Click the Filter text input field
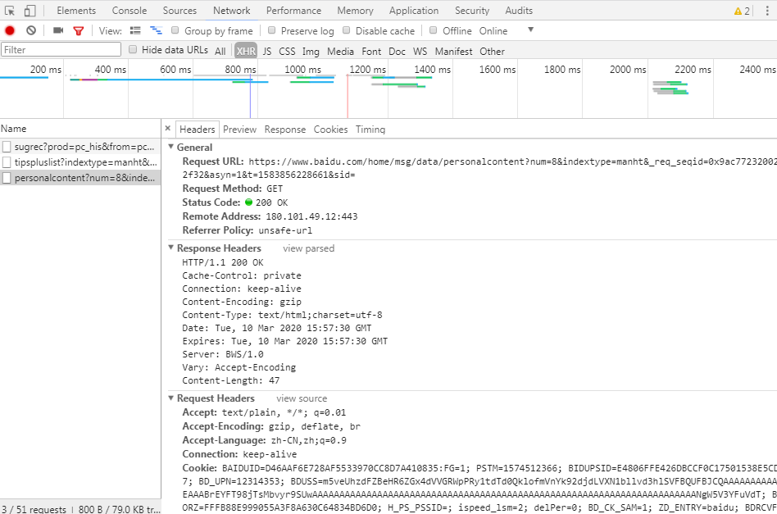This screenshot has height=514, width=777. tap(61, 50)
